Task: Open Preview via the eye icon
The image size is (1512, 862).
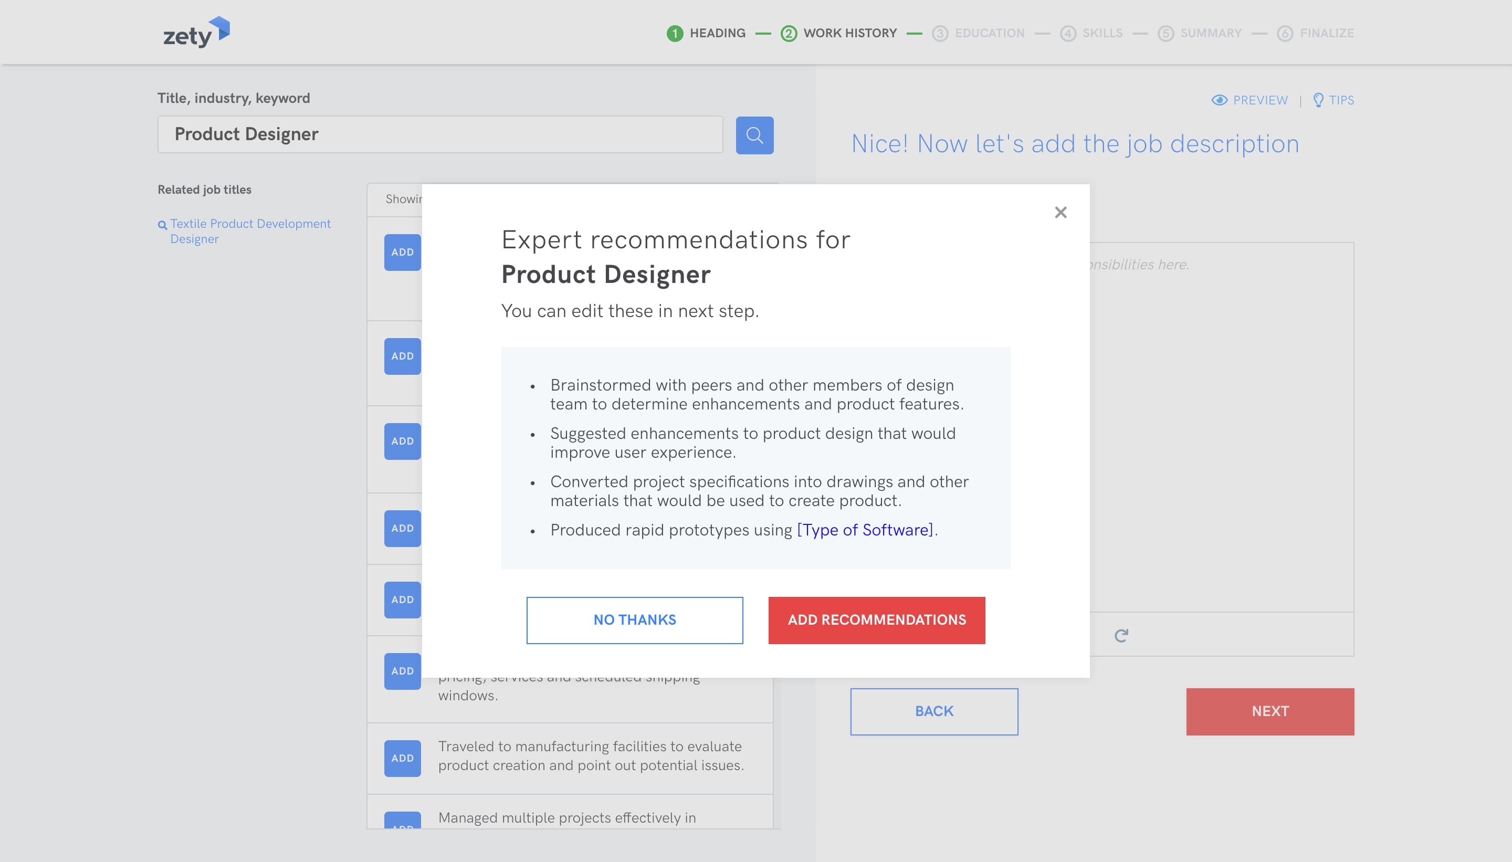Action: coord(1219,100)
